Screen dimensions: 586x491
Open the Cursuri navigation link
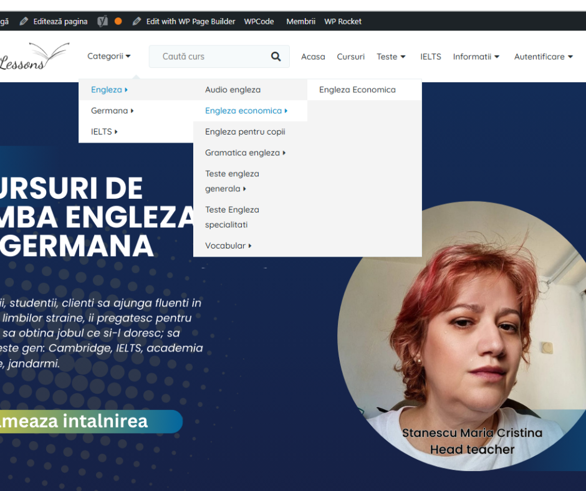tap(350, 57)
